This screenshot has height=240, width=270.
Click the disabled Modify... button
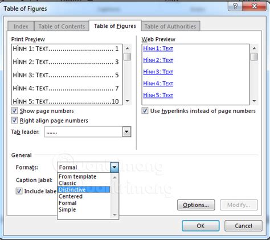[239, 205]
